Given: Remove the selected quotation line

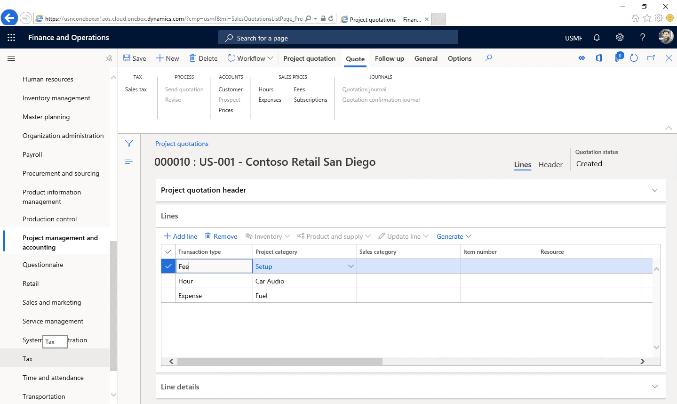Looking at the screenshot, I should click(221, 236).
